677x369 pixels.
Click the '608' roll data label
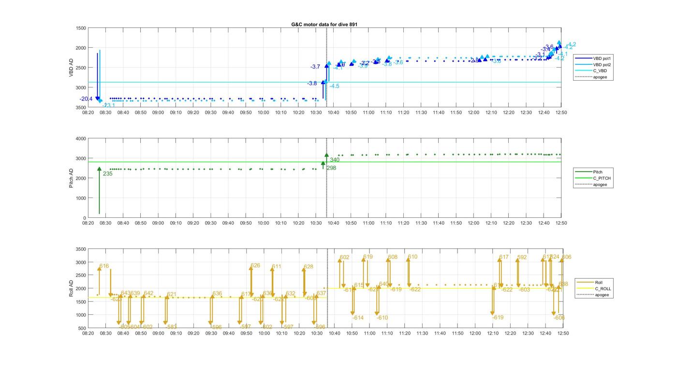(x=393, y=257)
